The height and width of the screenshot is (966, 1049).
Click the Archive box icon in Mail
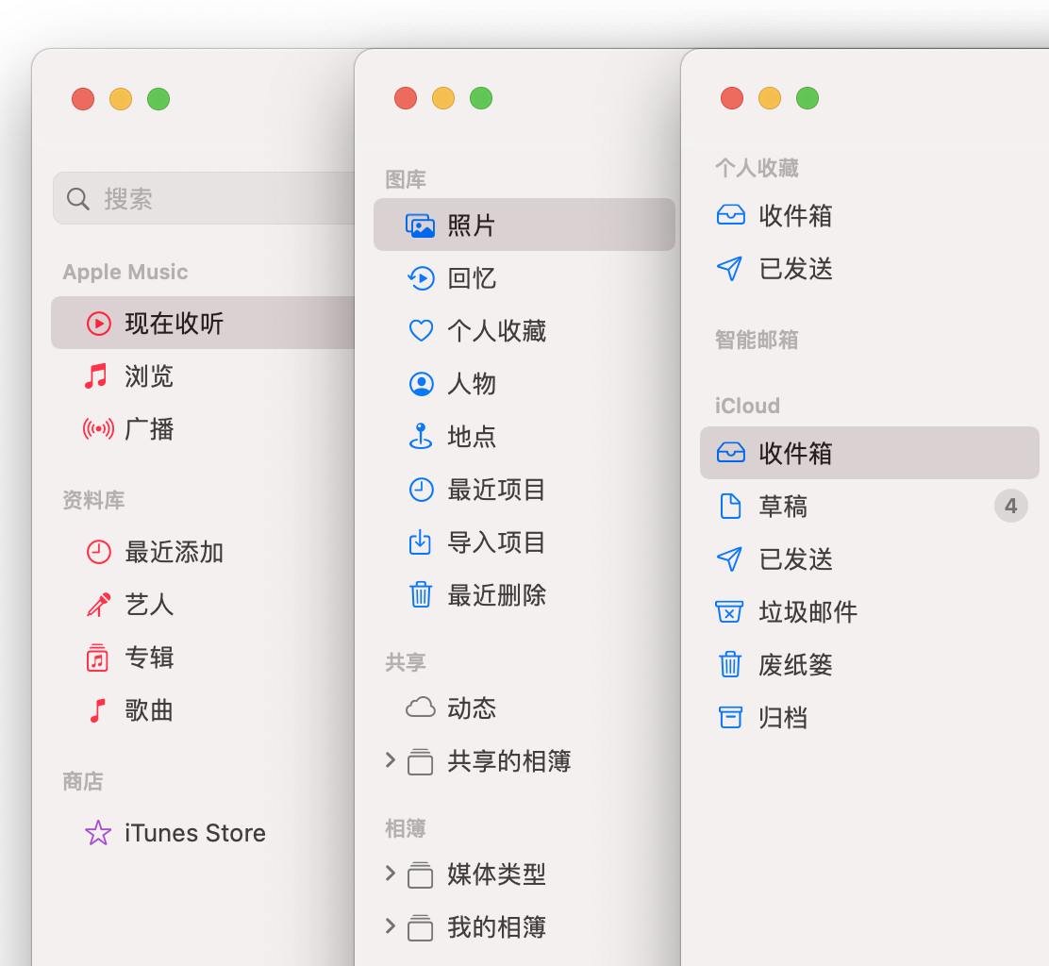tap(730, 718)
